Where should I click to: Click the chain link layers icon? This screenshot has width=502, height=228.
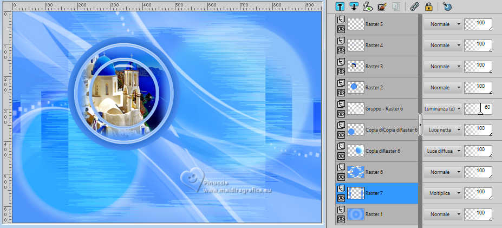click(415, 6)
